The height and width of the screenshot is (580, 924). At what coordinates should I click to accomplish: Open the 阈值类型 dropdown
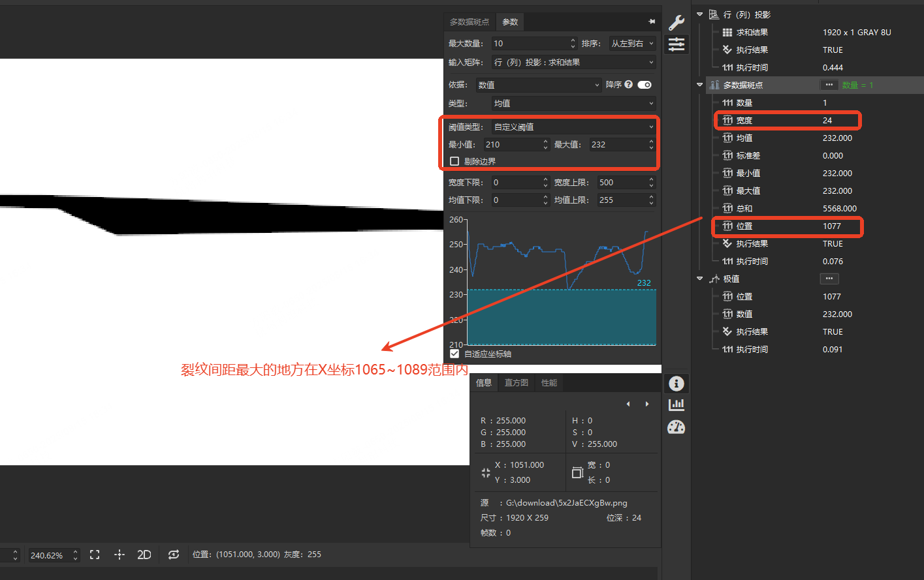(x=573, y=127)
